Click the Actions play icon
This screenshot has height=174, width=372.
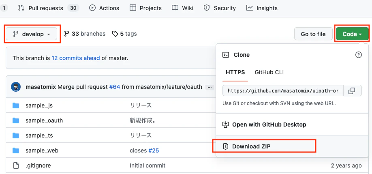(92, 8)
